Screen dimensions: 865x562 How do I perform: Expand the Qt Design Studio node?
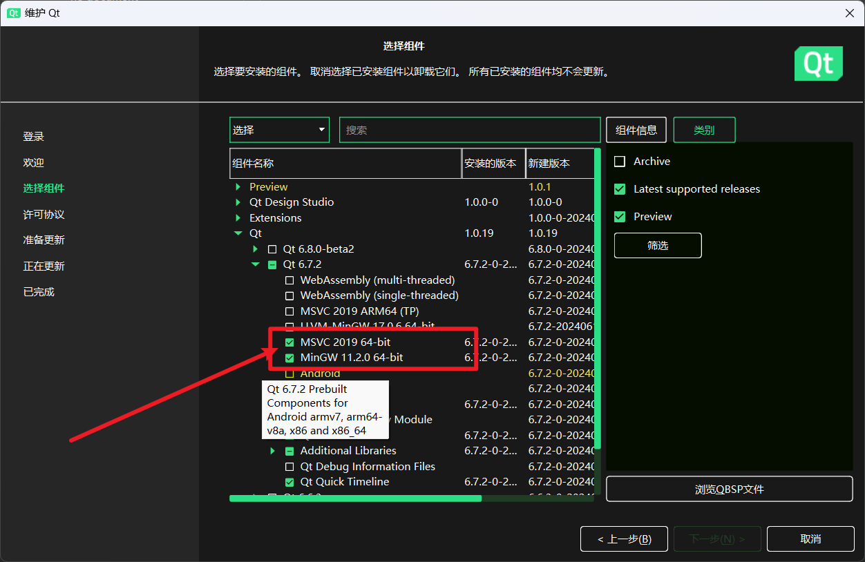click(238, 202)
